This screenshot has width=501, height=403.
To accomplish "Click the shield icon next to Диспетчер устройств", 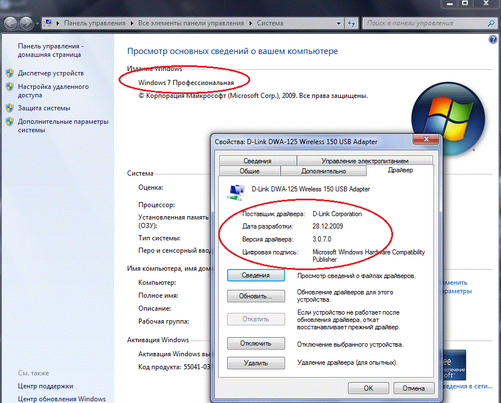I will [x=10, y=73].
